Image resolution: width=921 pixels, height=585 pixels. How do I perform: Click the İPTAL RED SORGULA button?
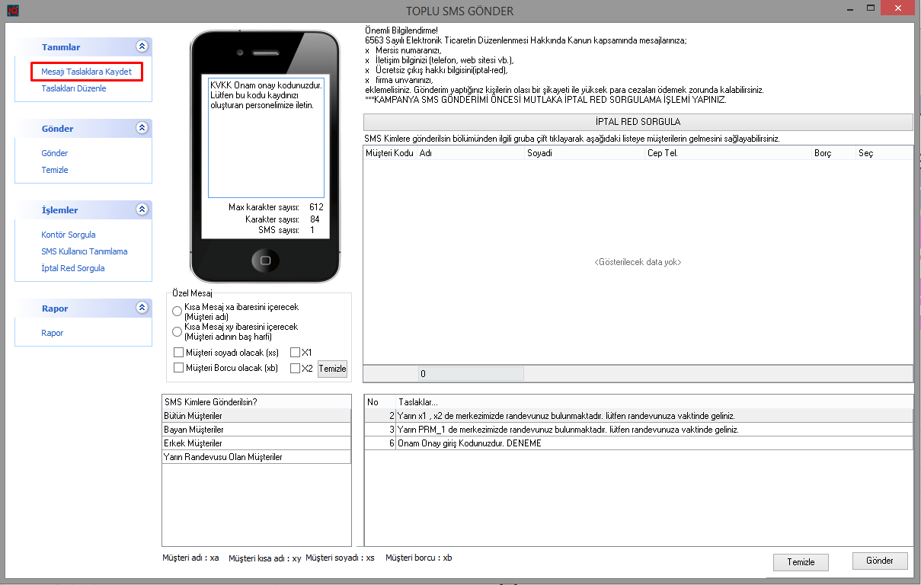(638, 122)
